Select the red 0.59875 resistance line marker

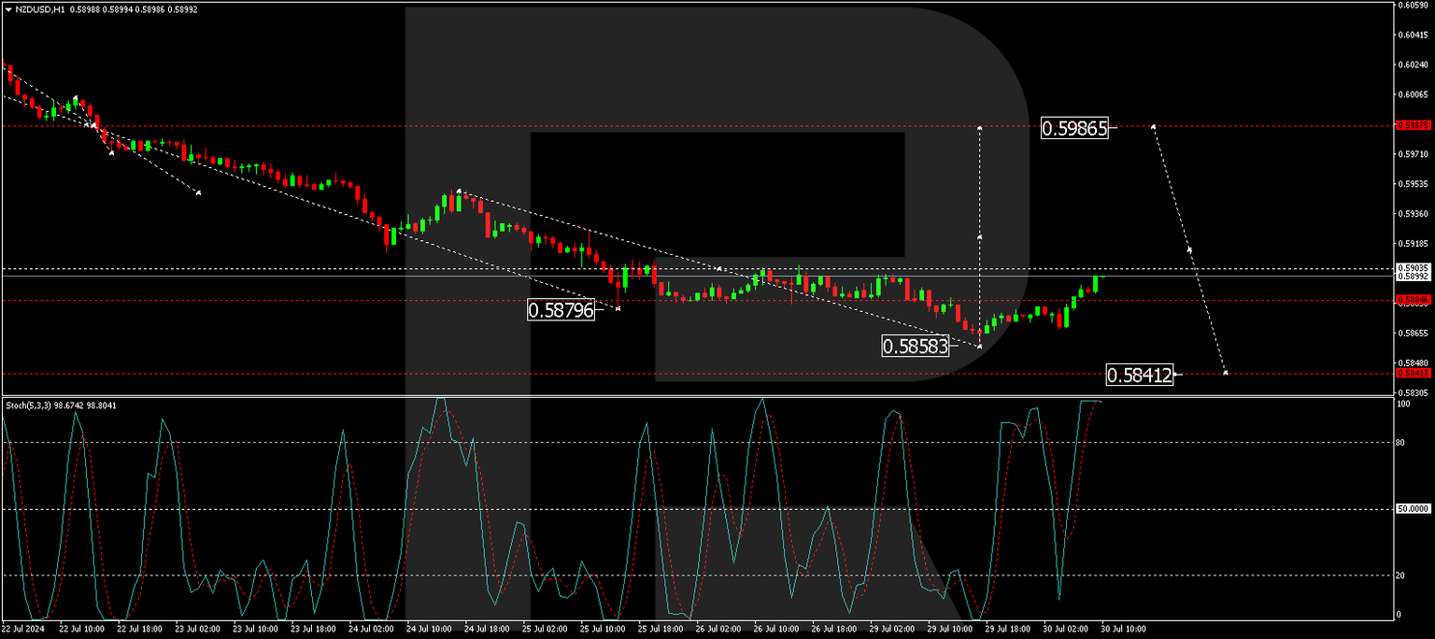click(x=1413, y=123)
